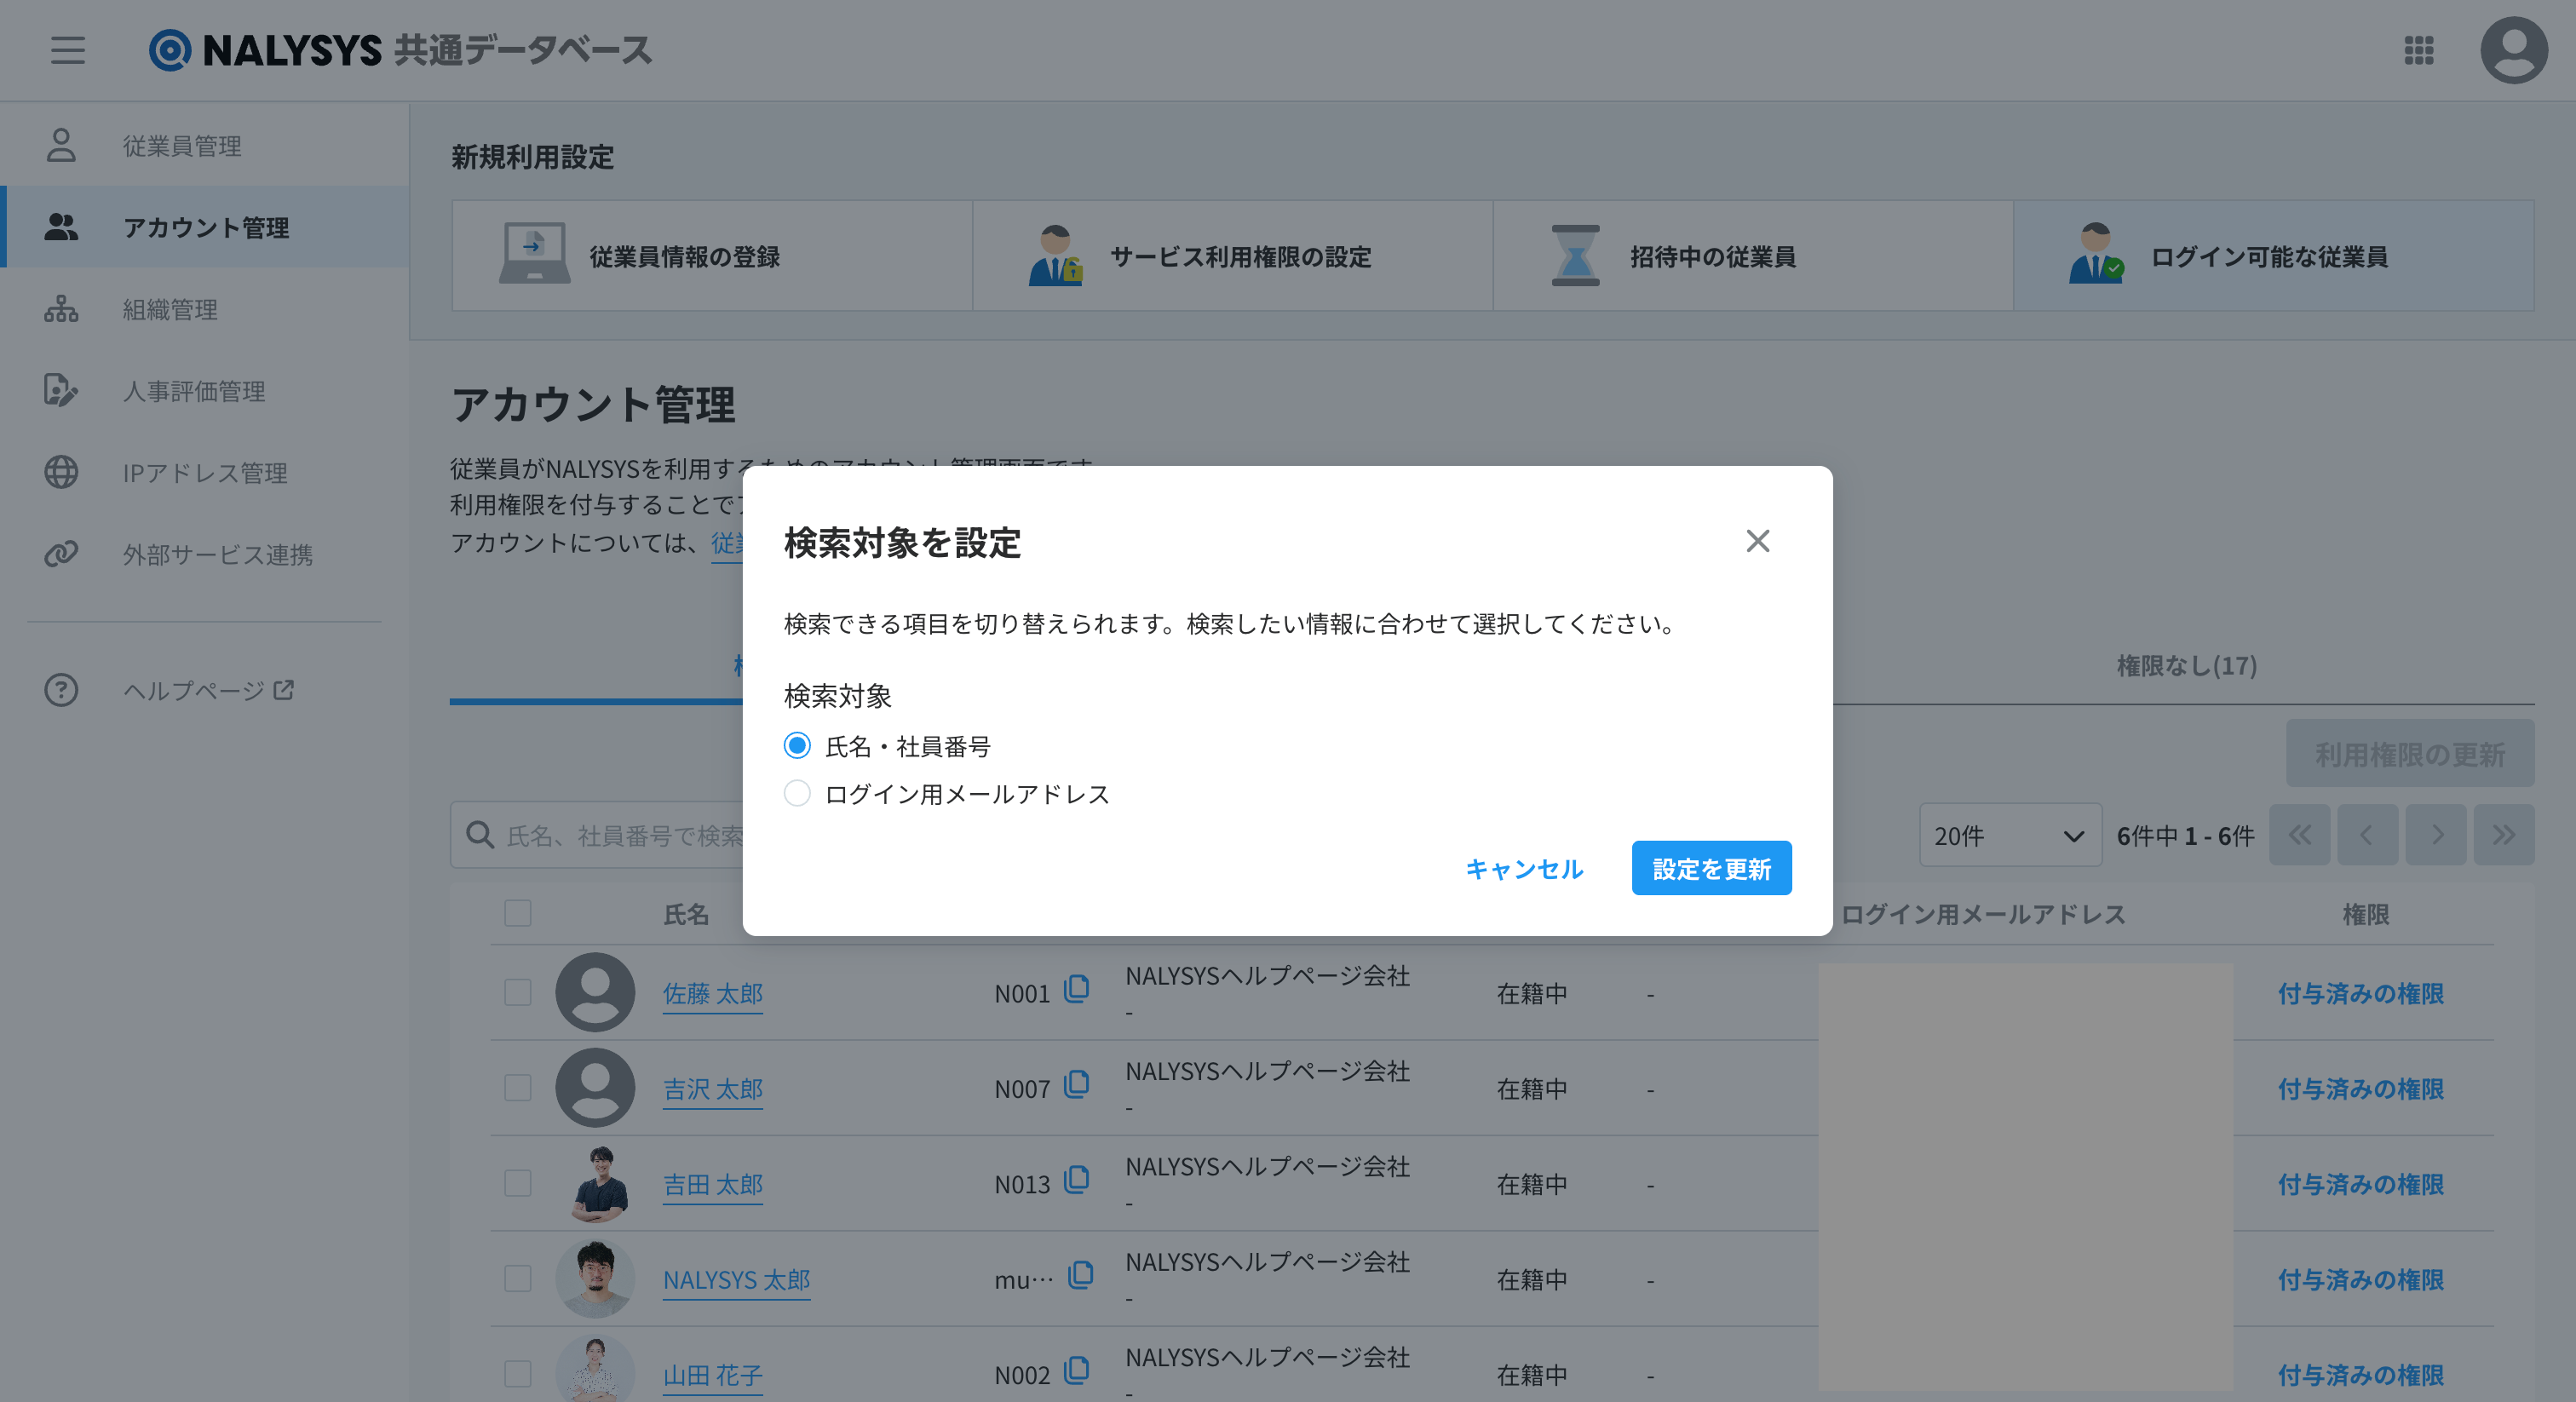Copy employee number N013 using copy icon
2576x1402 pixels.
pyautogui.click(x=1077, y=1180)
